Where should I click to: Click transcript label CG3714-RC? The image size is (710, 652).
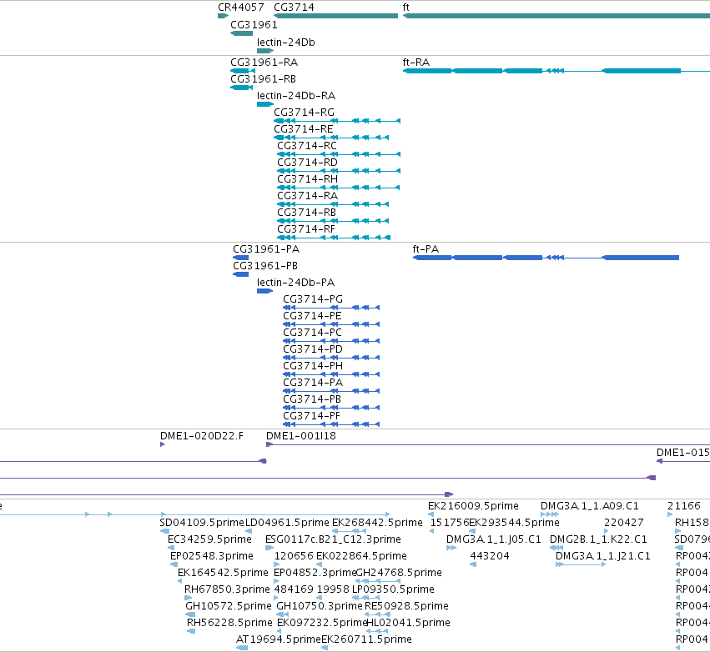307,146
